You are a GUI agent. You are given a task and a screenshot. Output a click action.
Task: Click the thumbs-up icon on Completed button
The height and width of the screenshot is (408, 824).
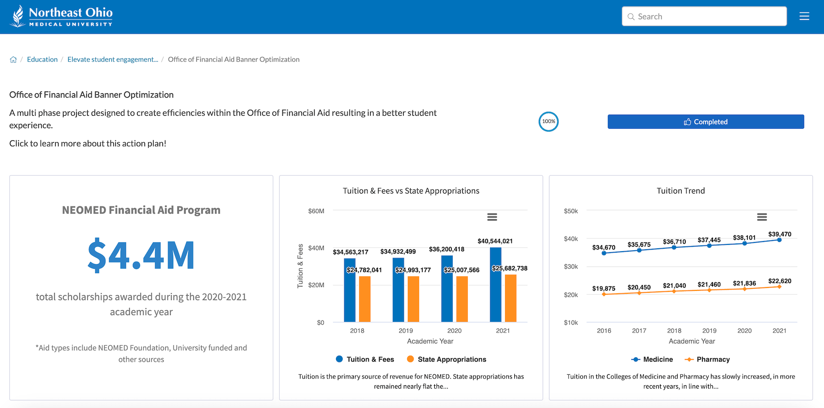coord(687,121)
